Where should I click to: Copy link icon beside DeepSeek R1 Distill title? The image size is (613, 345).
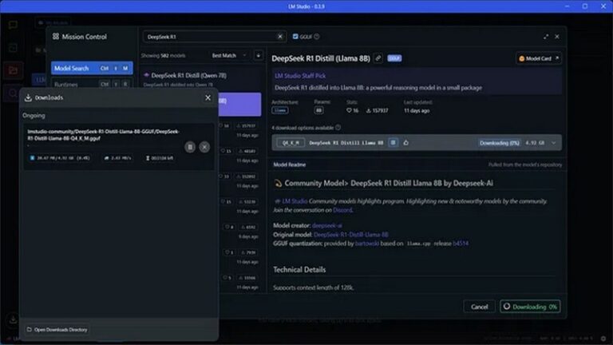click(x=378, y=58)
